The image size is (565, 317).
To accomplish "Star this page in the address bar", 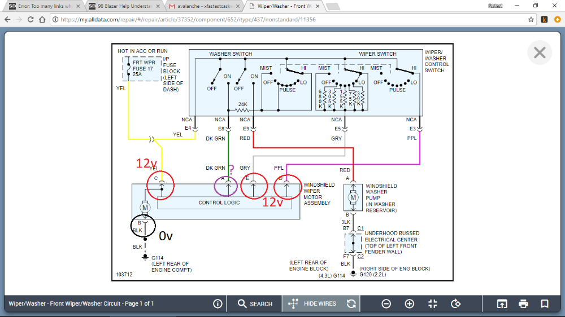I will (531, 19).
